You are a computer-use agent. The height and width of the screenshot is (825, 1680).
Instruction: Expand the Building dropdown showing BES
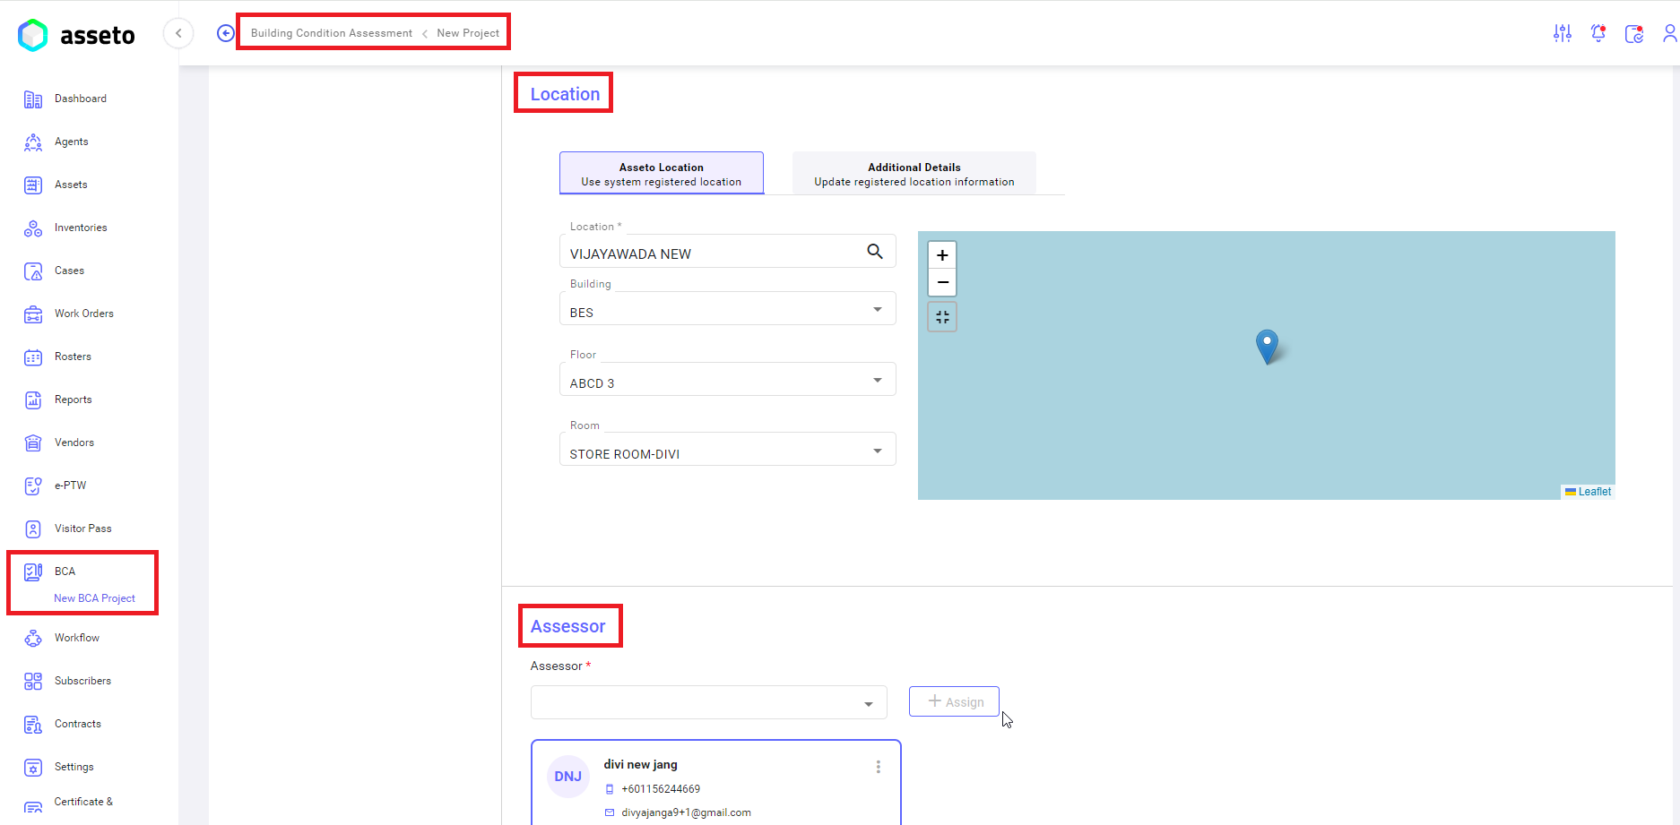727,309
